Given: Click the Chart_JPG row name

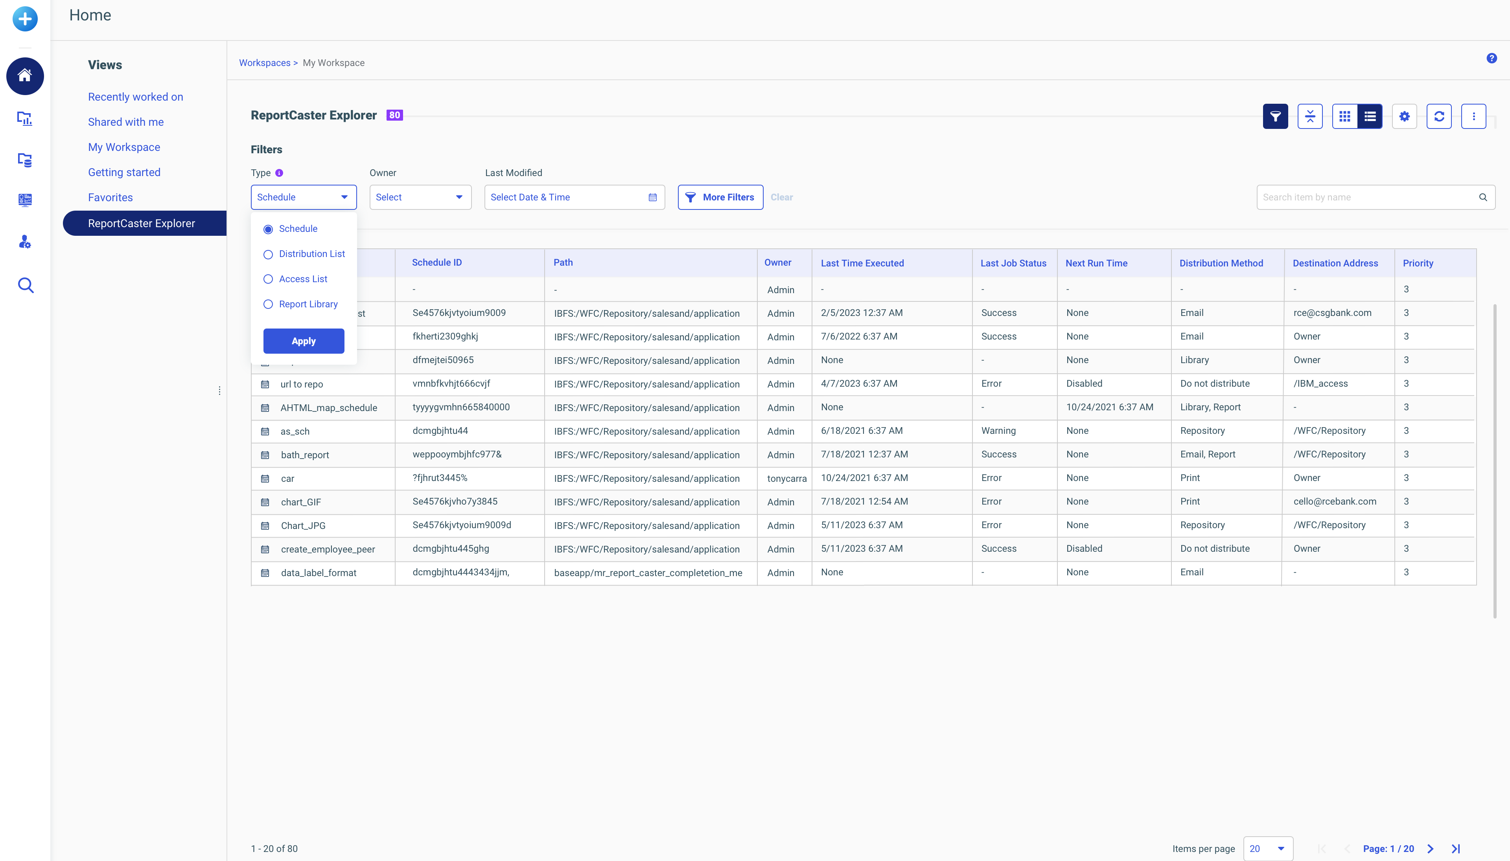Looking at the screenshot, I should (303, 526).
